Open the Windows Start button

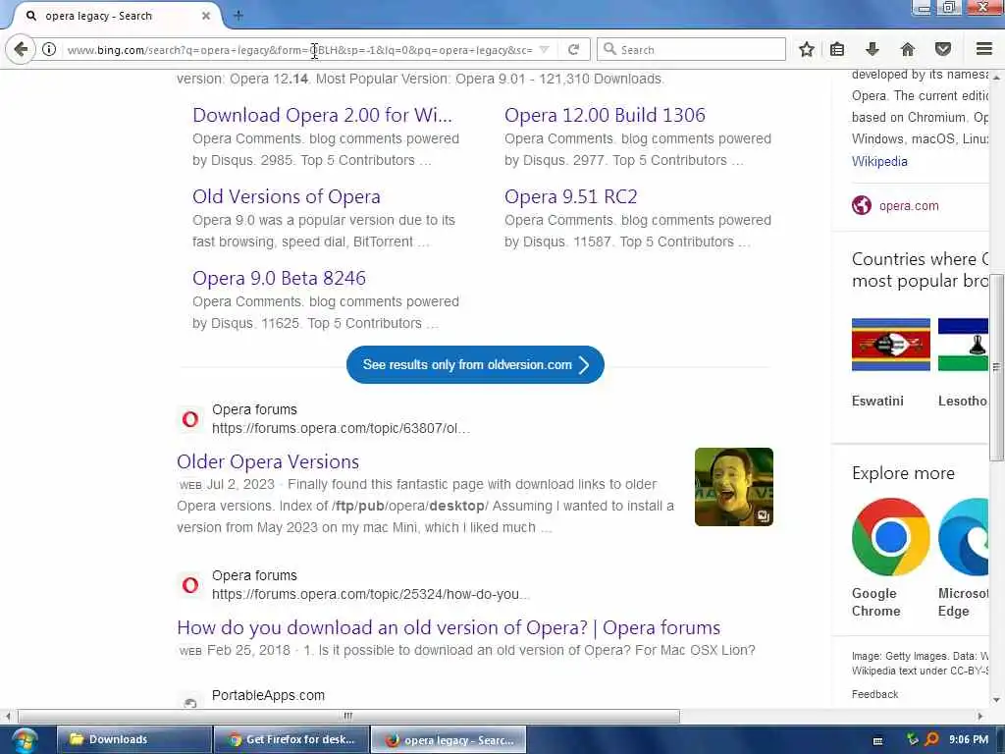coord(25,740)
